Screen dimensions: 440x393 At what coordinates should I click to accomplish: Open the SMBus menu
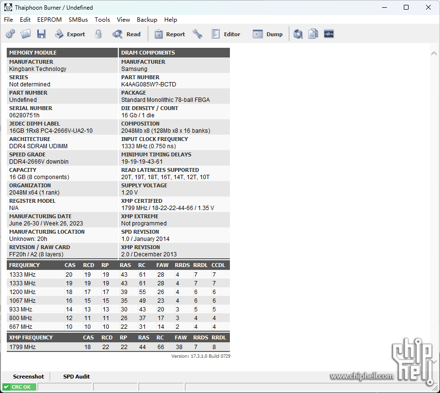[x=78, y=20]
